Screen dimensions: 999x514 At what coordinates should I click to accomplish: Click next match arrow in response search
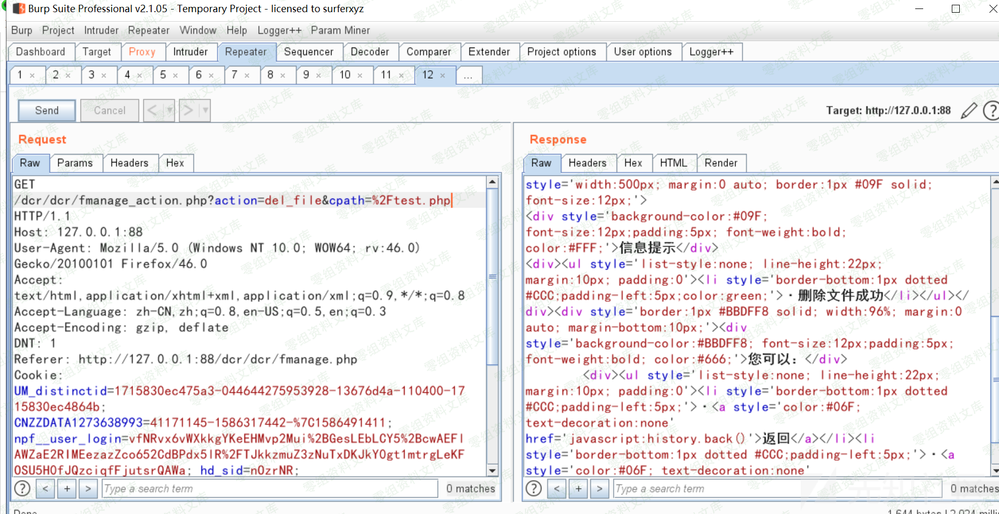(x=599, y=488)
